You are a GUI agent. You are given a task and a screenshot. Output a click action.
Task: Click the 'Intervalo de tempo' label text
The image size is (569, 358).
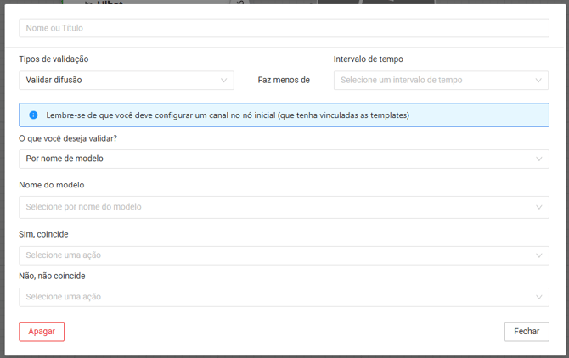[x=369, y=59]
